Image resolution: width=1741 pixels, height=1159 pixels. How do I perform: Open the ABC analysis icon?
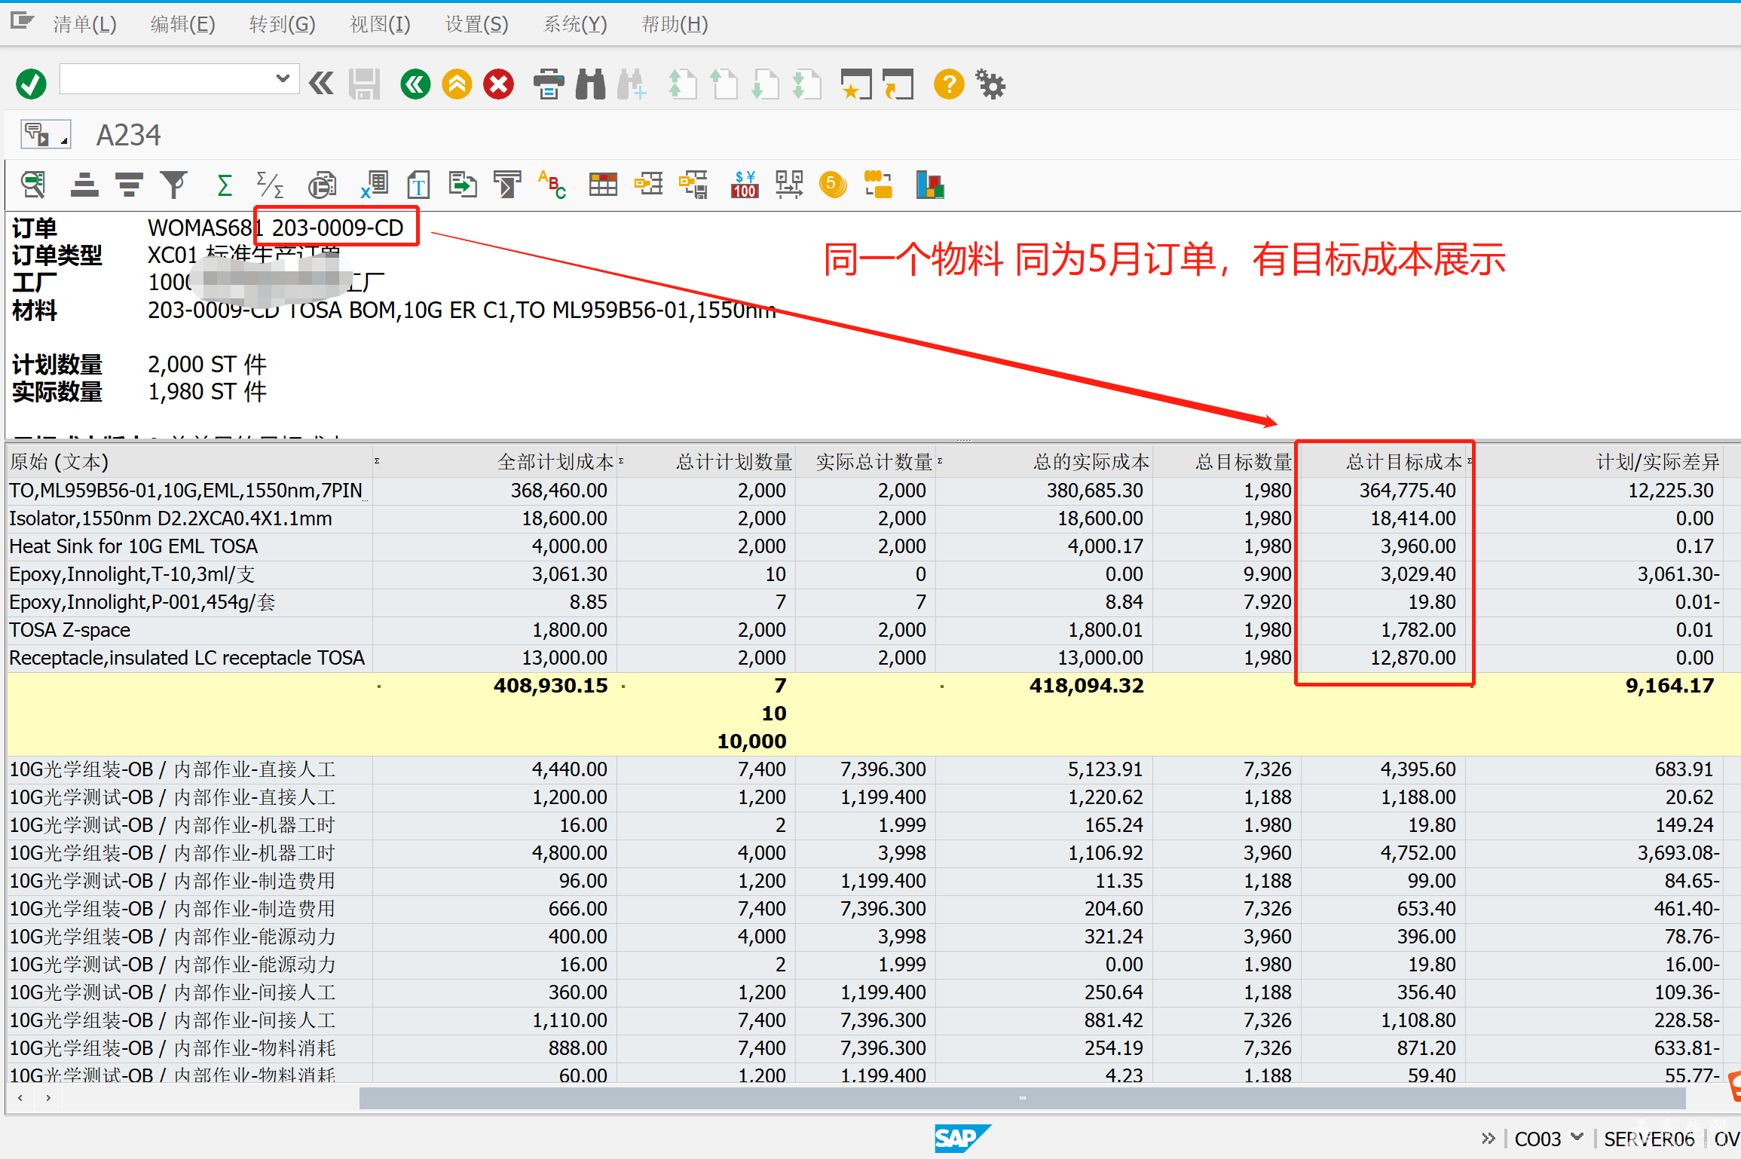(x=552, y=185)
